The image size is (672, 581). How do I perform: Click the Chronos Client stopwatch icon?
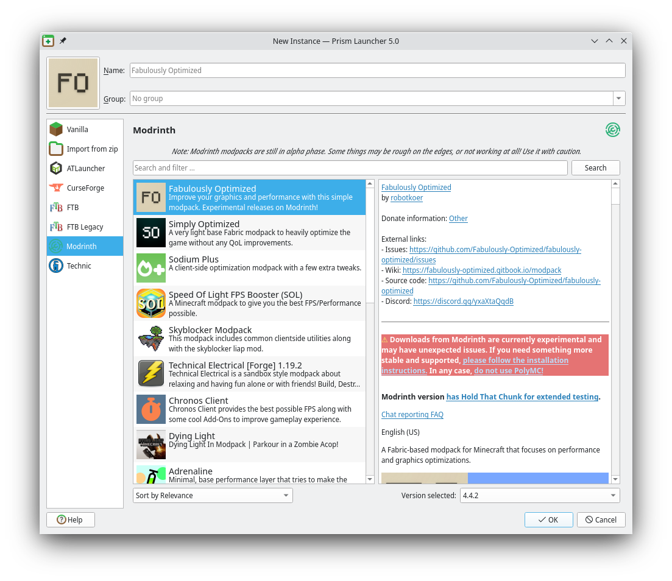coord(150,409)
